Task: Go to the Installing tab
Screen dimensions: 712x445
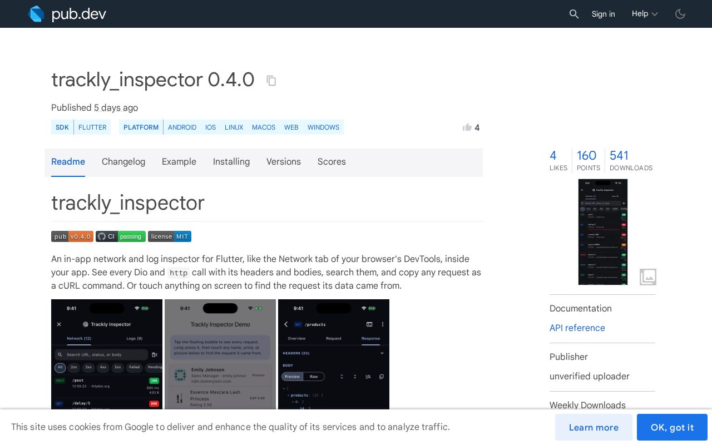Action: pos(231,162)
